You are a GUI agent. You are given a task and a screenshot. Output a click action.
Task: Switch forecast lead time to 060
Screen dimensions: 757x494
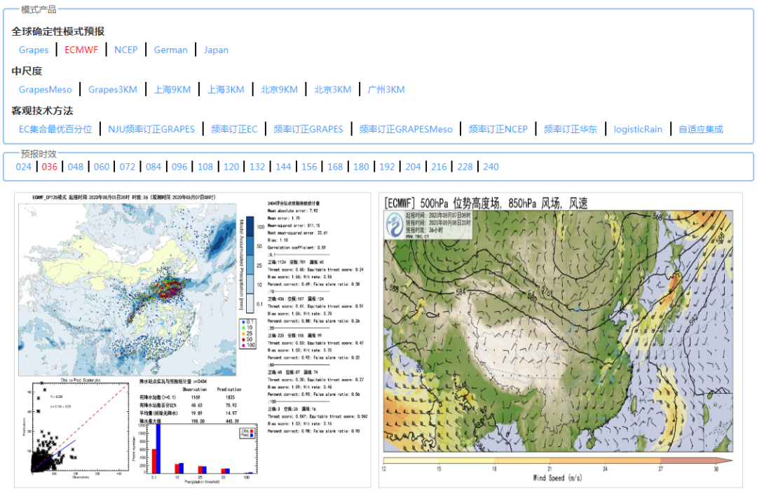pyautogui.click(x=102, y=167)
